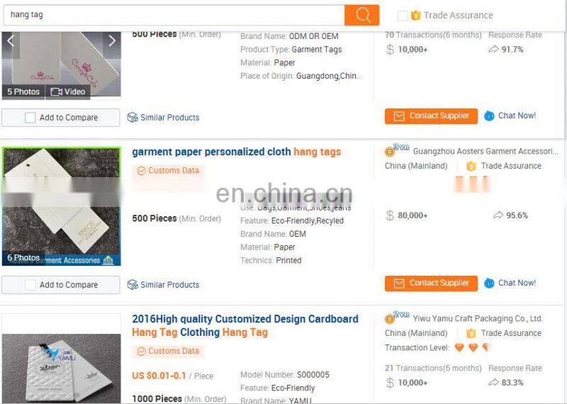The height and width of the screenshot is (404, 567).
Task: Open 2016 High quality Cardboard Hang Tag listing
Action: [245, 325]
